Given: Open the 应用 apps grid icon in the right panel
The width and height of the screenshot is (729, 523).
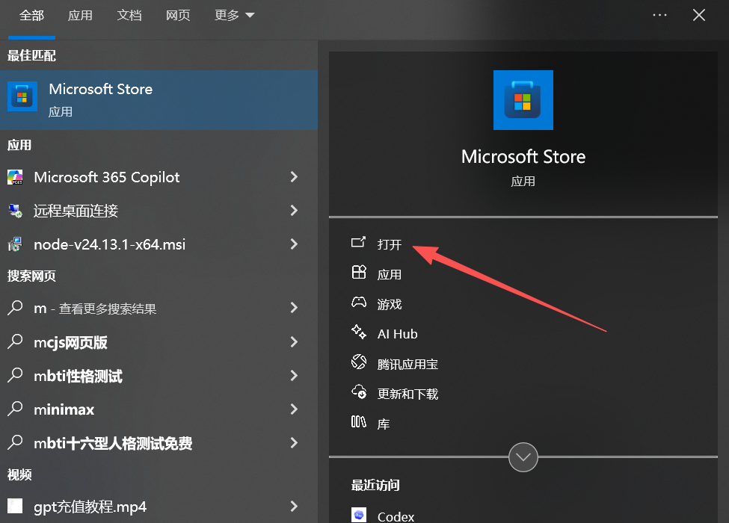Looking at the screenshot, I should pyautogui.click(x=358, y=272).
